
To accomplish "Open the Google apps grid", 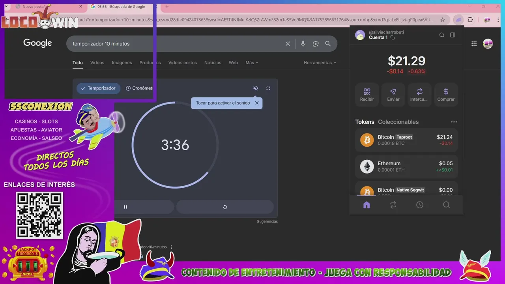I will (474, 44).
